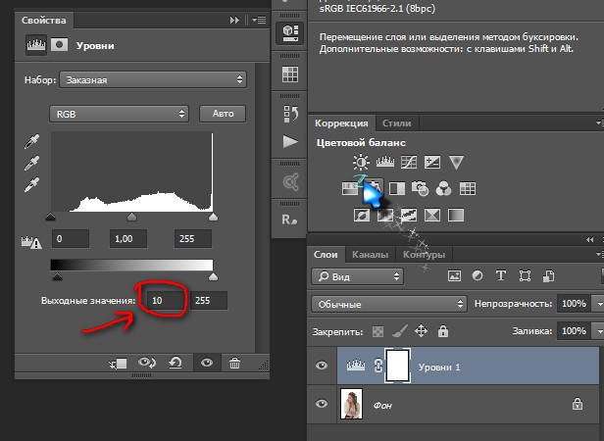Open the 3D panel from the collapsed dock
The image size is (604, 441).
pos(289,32)
